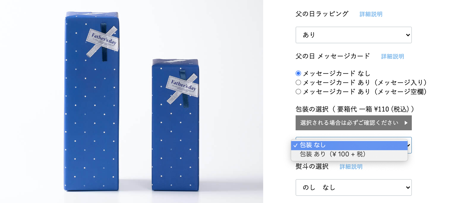Click the gray 選択される場合は必ずご確認ください button
Screen dimensions: 453x203
point(353,123)
